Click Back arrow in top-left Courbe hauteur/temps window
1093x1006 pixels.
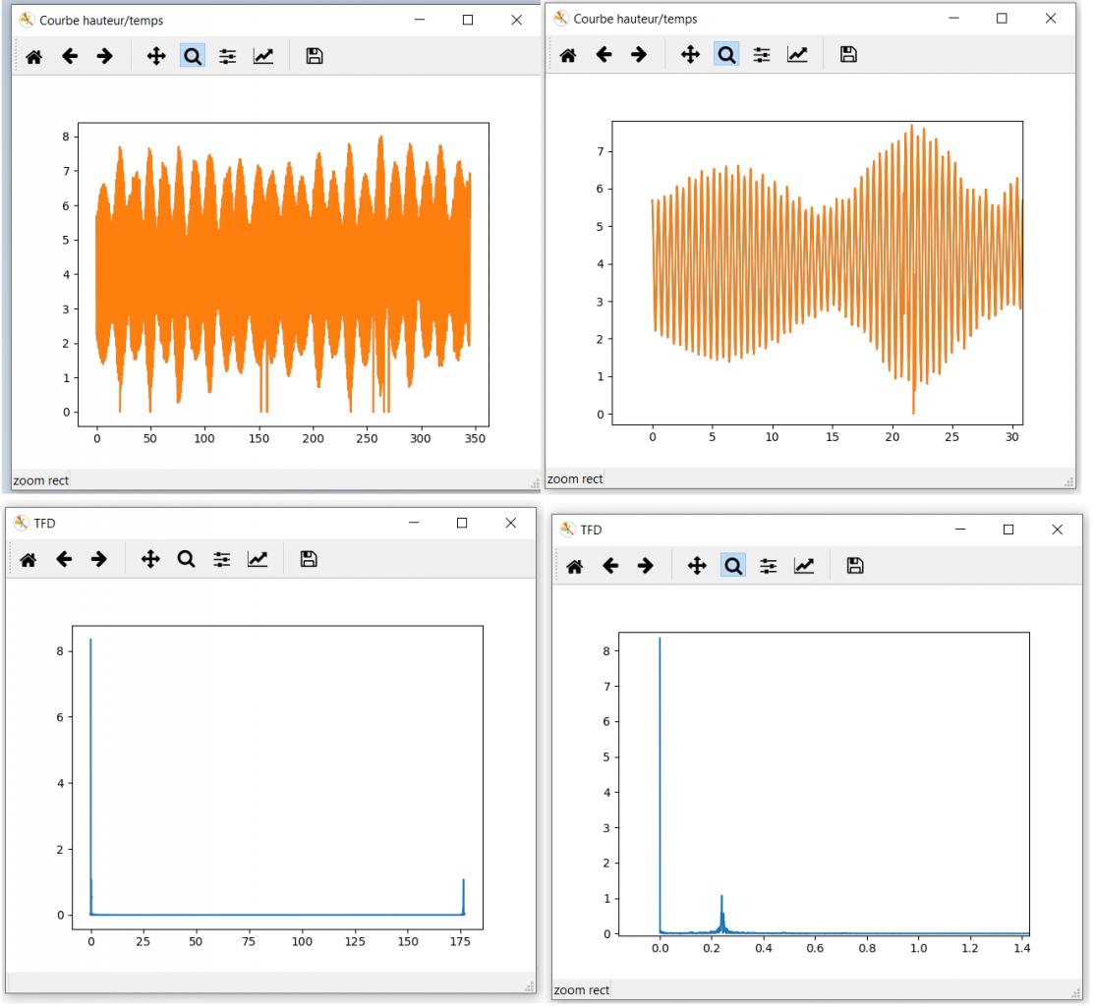70,56
